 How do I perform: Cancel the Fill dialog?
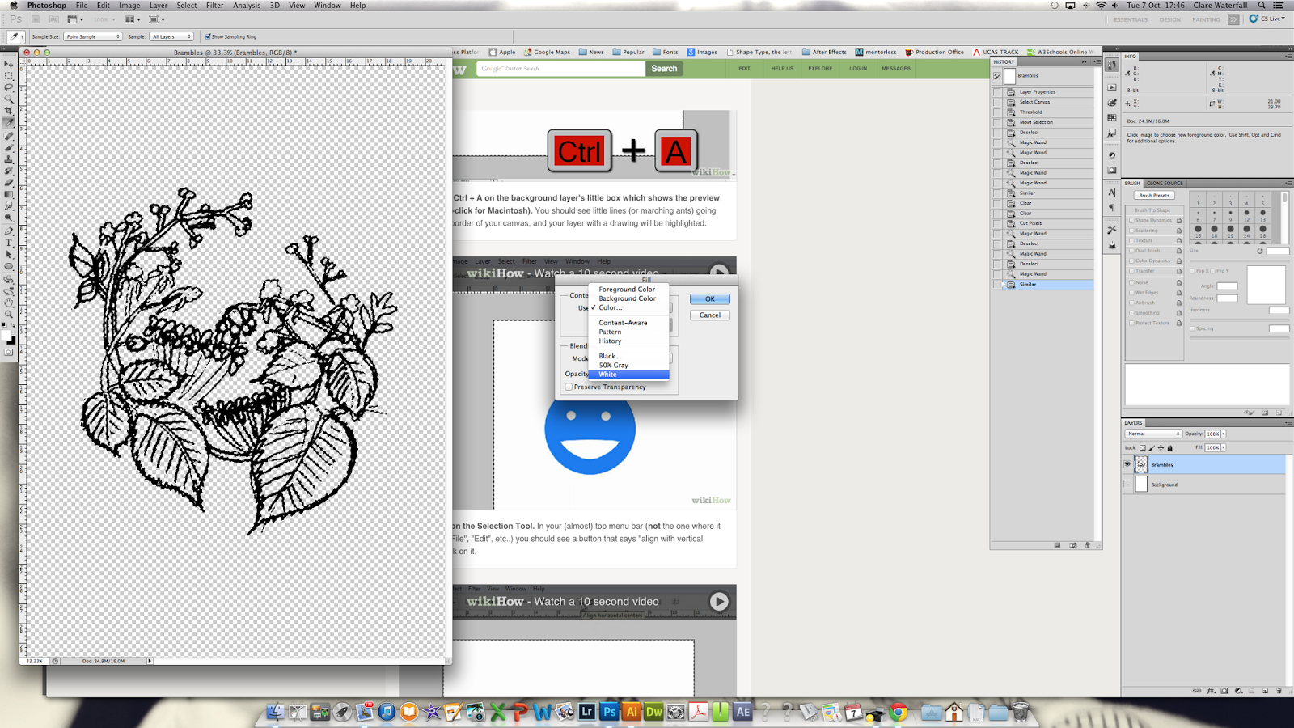(x=710, y=315)
